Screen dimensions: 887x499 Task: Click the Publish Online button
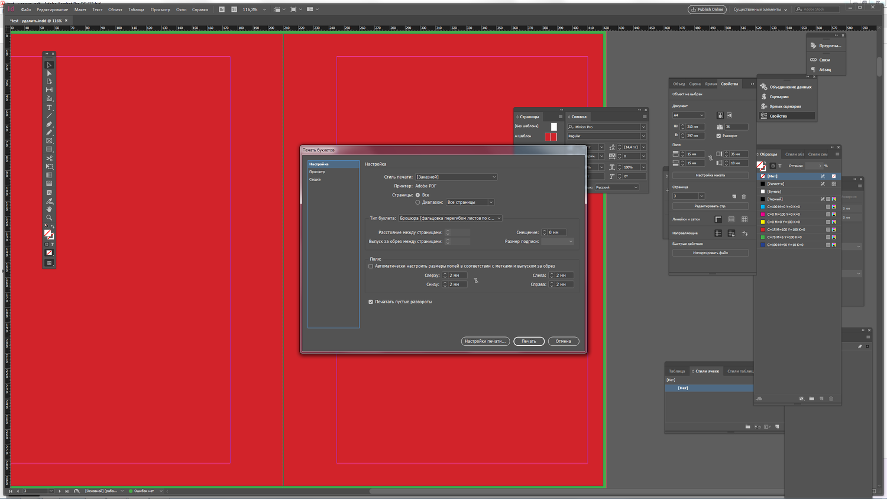coord(707,9)
